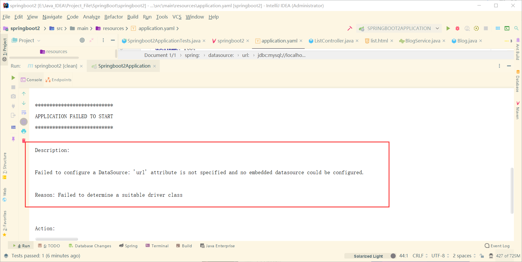The width and height of the screenshot is (522, 262).
Task: Click the Locate/Scroll from Source target icon
Action: [82, 40]
